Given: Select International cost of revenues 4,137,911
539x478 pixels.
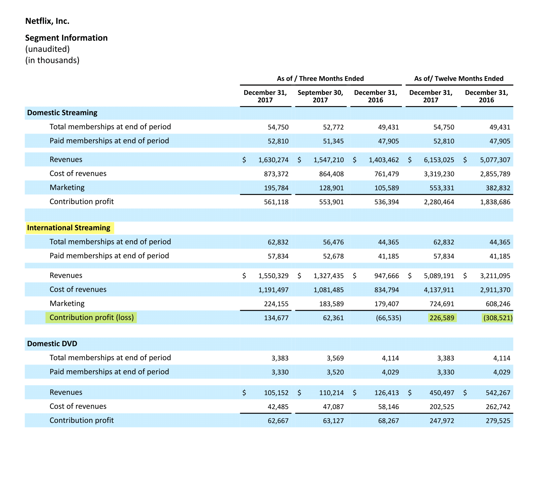Looking at the screenshot, I should click(439, 290).
